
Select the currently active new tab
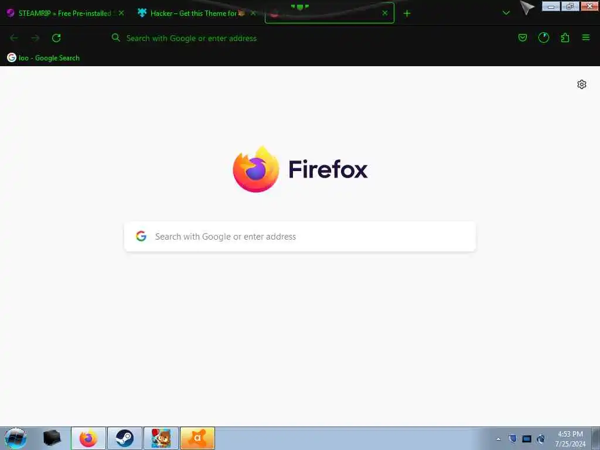coord(329,13)
